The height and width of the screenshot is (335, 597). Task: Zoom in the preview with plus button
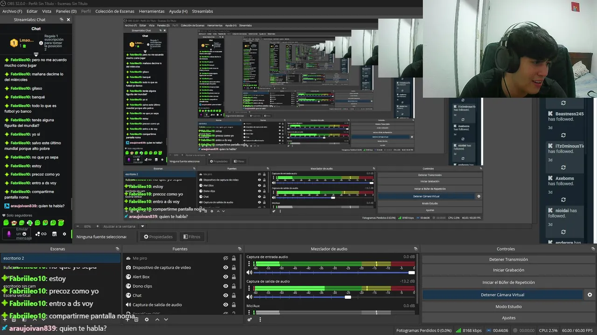tap(97, 226)
